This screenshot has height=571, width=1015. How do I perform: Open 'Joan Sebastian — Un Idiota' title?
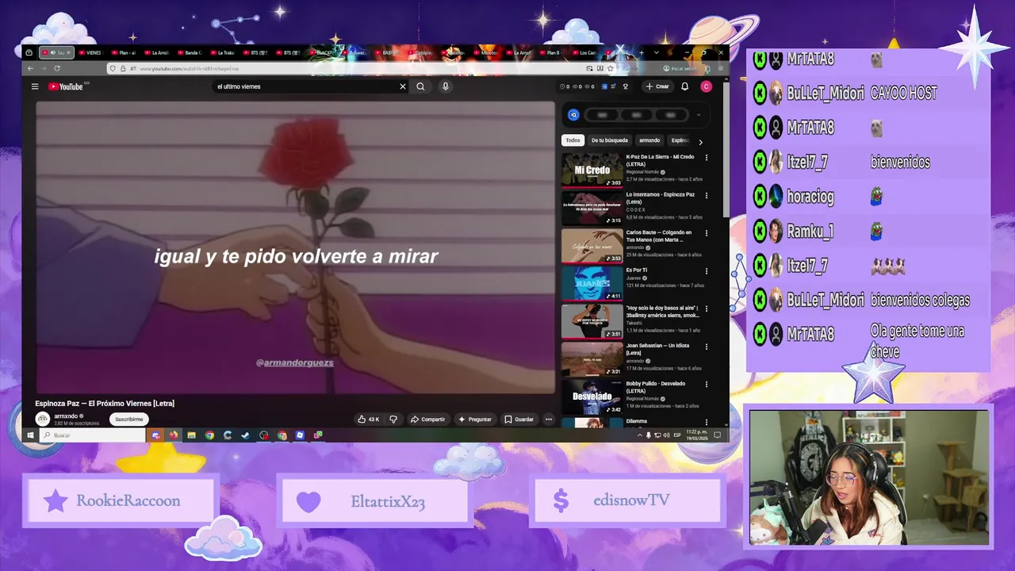coord(658,349)
